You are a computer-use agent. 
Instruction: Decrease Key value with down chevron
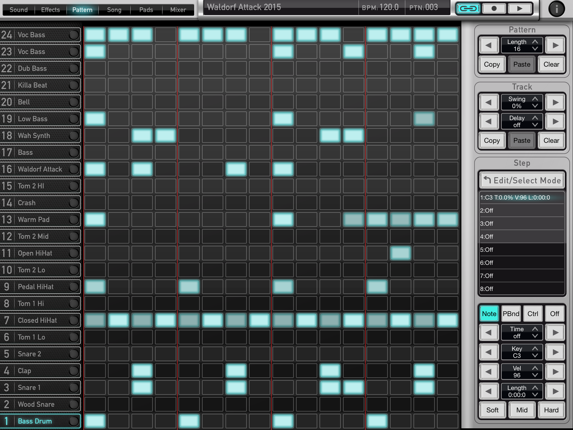pos(535,356)
